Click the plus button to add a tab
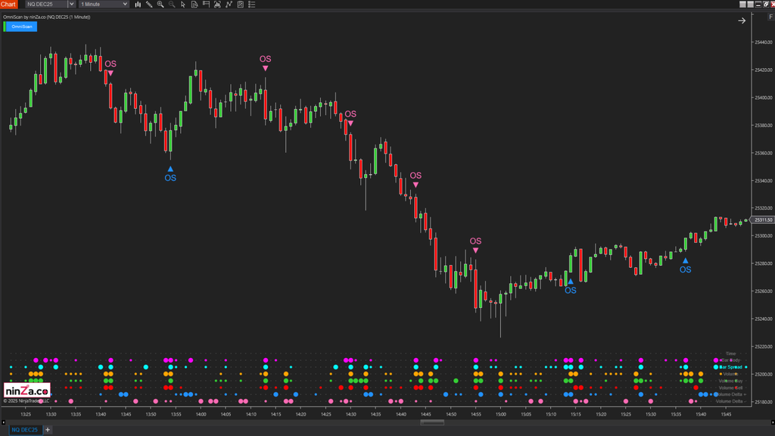 46,429
